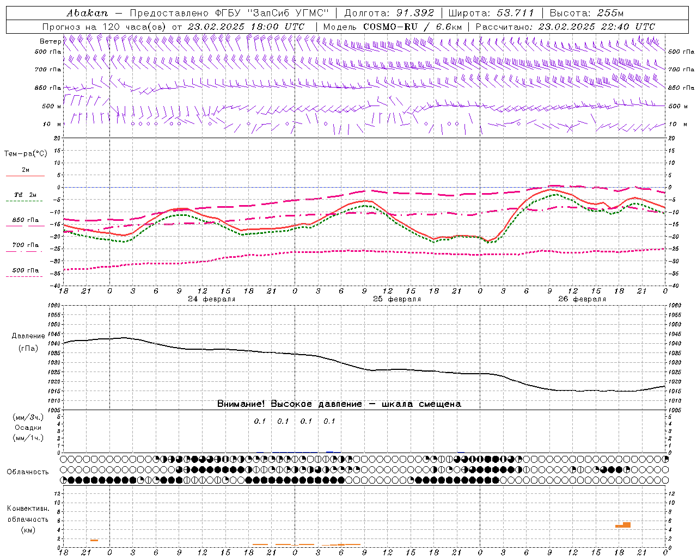
Task: Click the calculated time 23.02.2025 22:40 UTC
Action: 597,27
